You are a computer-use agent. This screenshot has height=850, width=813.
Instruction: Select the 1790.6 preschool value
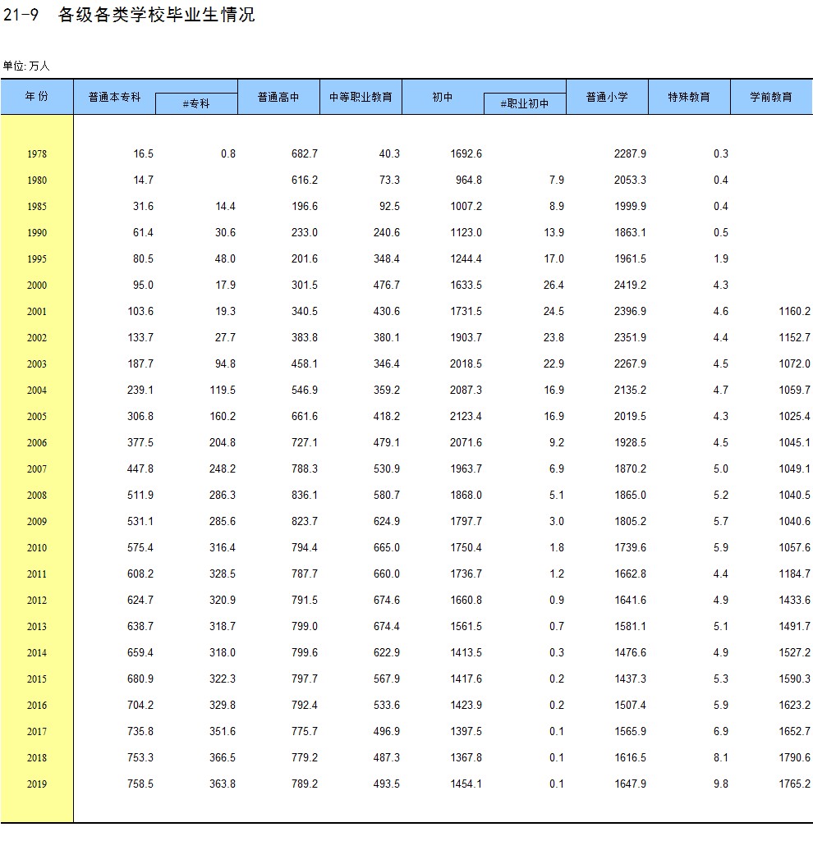point(795,757)
